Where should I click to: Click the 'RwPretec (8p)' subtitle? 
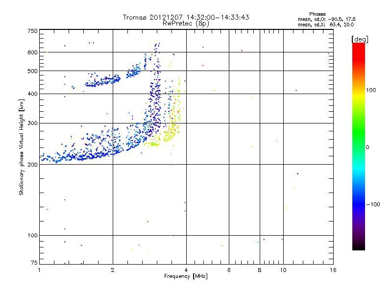[186, 24]
